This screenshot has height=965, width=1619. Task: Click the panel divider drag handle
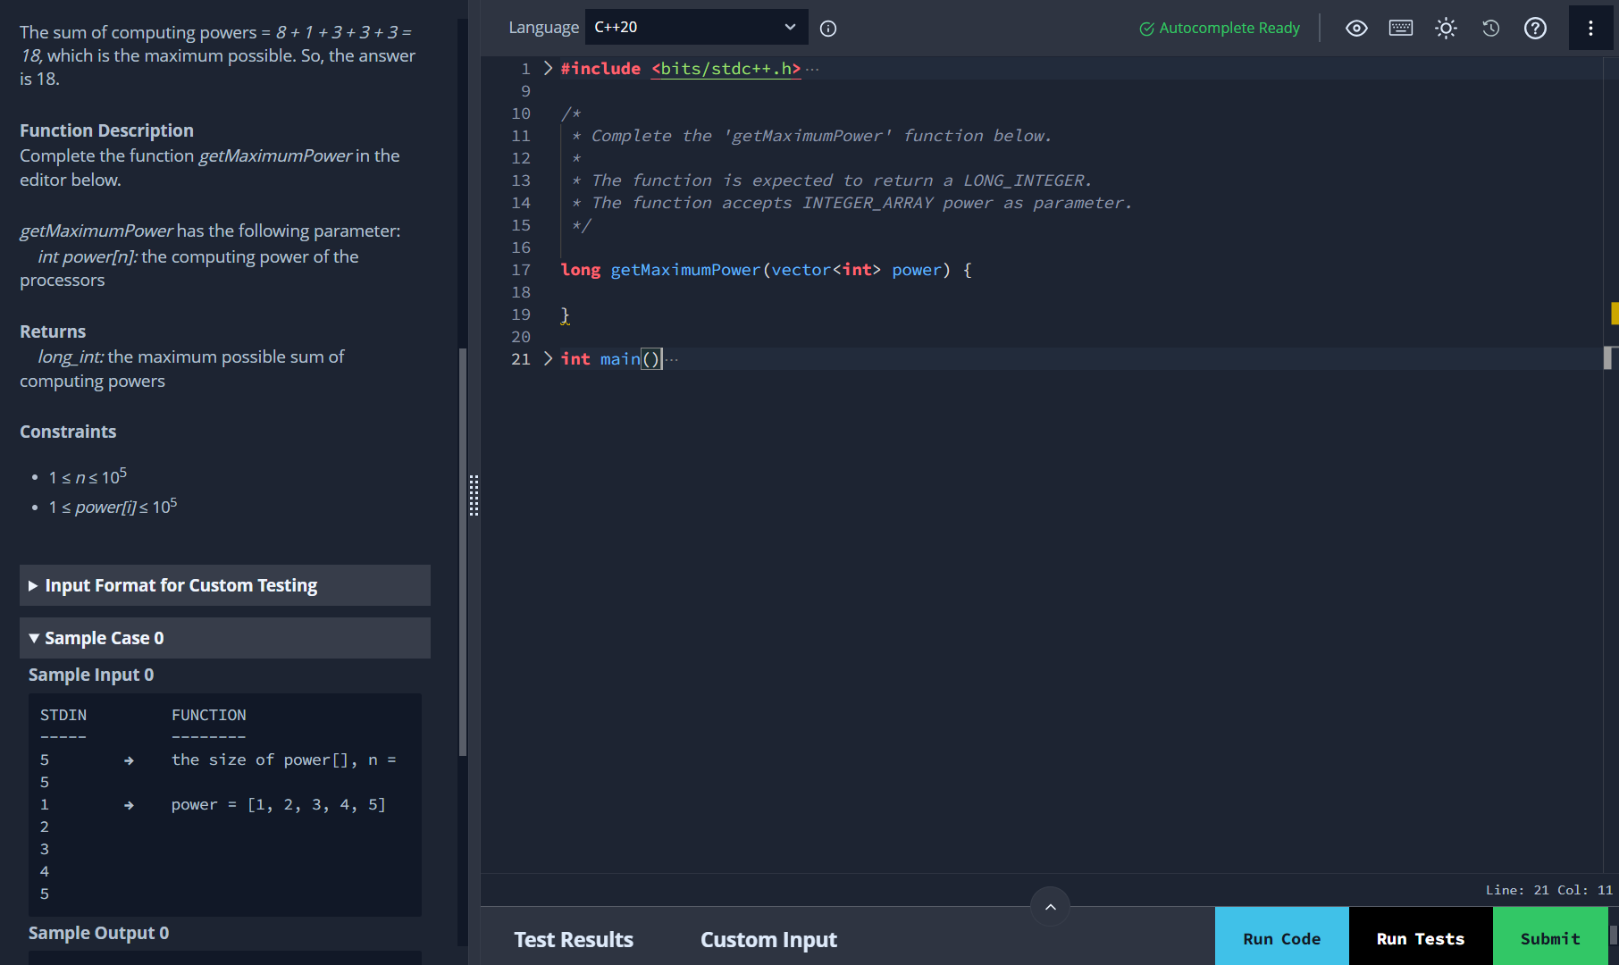point(474,495)
